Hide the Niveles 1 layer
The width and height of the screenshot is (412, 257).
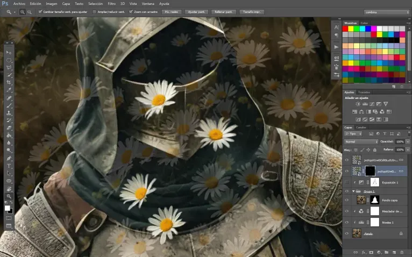click(347, 222)
